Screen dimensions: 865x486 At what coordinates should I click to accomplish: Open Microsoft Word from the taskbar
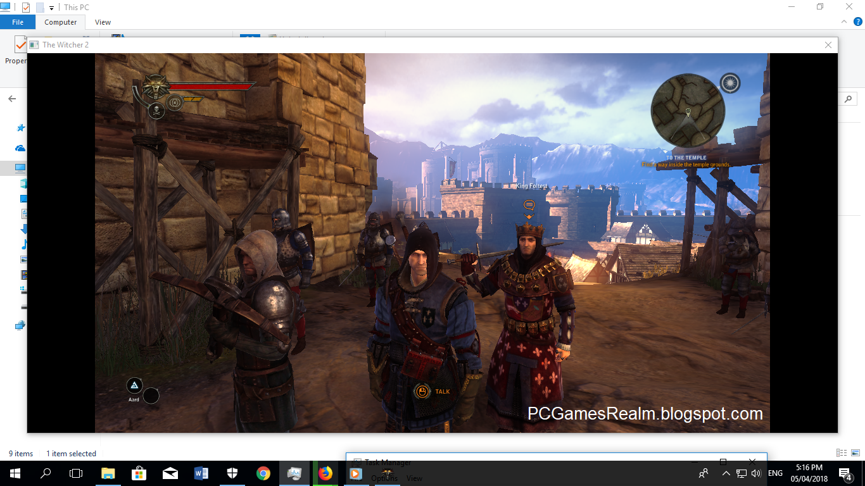pos(201,473)
